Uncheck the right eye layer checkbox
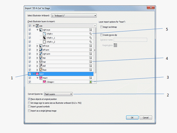Screen dimensions: 177x133 coord(30,30)
